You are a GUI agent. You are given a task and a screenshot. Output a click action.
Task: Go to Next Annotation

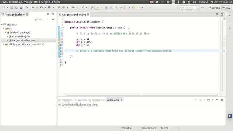coord(117,7)
